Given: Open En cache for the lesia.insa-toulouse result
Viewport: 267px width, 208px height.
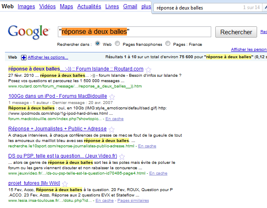Looking at the screenshot, I should 105,200.
